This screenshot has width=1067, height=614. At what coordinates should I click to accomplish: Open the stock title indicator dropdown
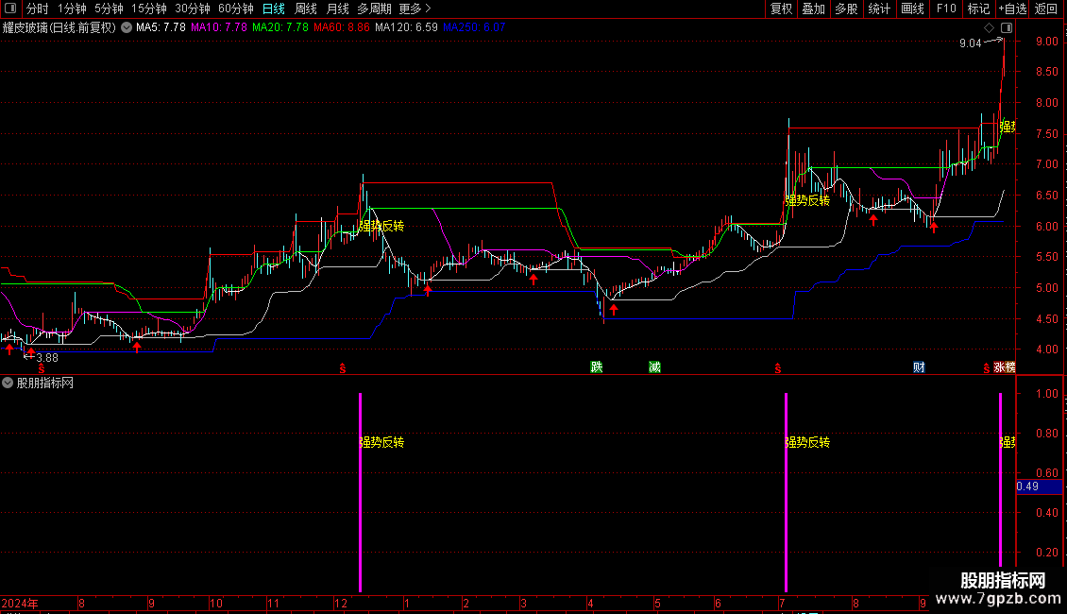[x=127, y=28]
